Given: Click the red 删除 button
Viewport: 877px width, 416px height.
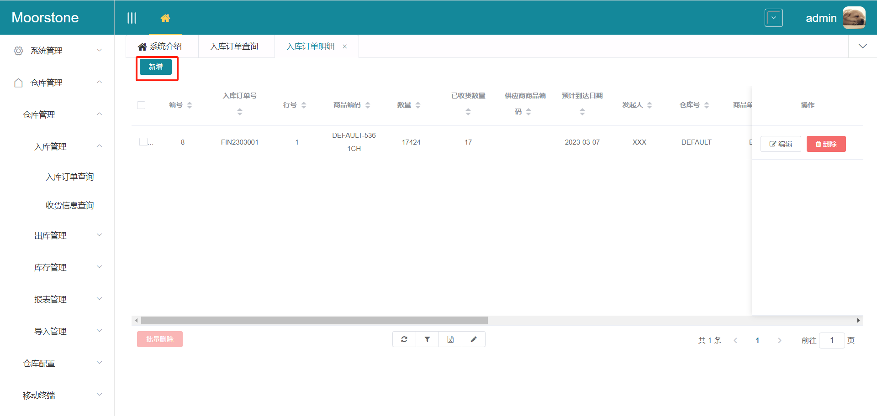Looking at the screenshot, I should click(826, 144).
